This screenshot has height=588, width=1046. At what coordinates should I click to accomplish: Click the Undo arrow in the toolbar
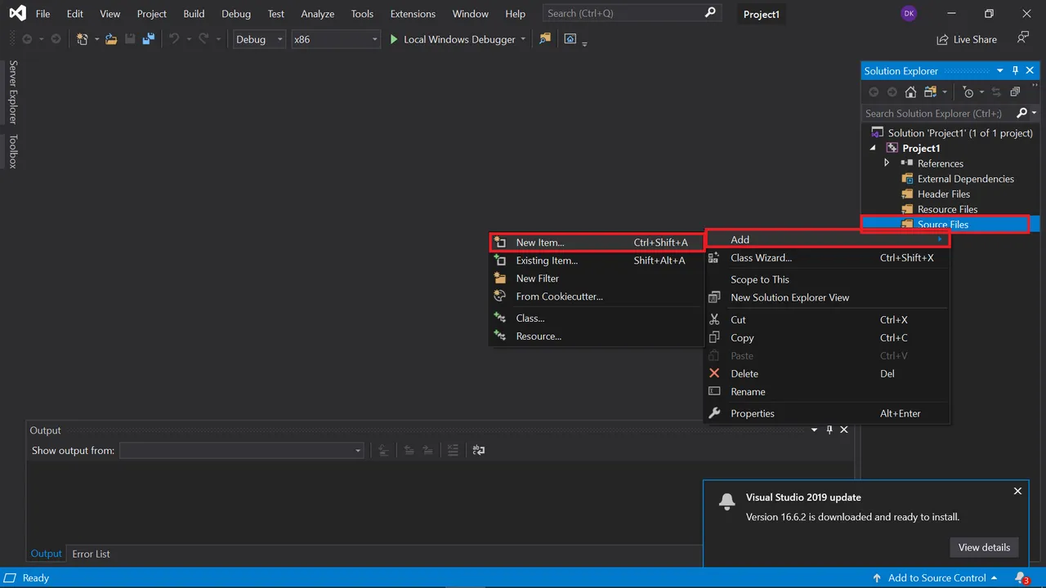(x=173, y=39)
